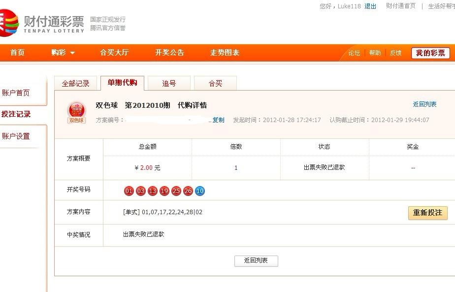Open the 反馈 link
Viewport: 455px width, 292px height.
[x=395, y=53]
